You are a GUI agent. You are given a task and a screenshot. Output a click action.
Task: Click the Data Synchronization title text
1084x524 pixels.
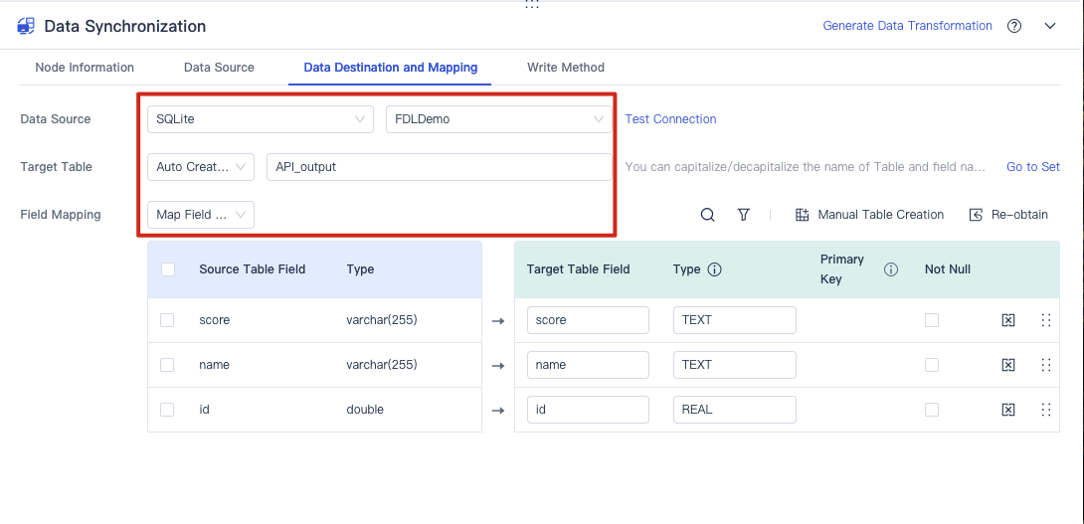point(125,26)
